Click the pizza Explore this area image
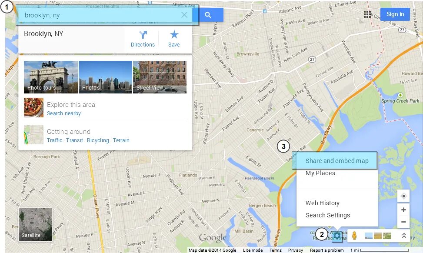The height and width of the screenshot is (253, 423). coord(34,107)
